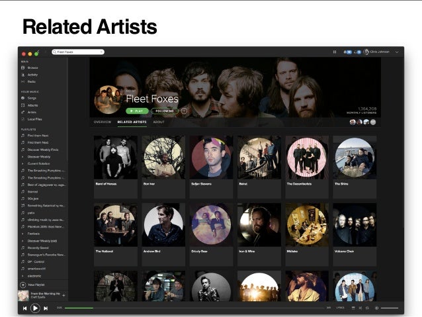Open Lyrics in the player bar

(x=340, y=308)
